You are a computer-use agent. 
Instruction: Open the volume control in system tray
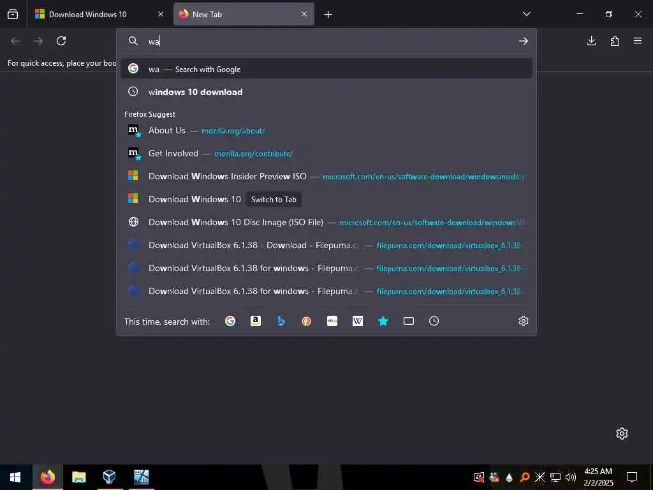pyautogui.click(x=570, y=477)
